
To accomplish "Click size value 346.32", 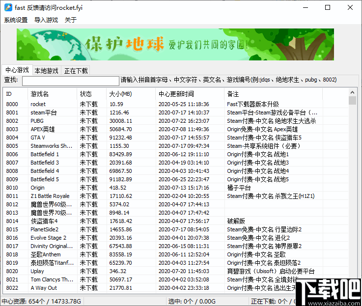I will point(118,271).
